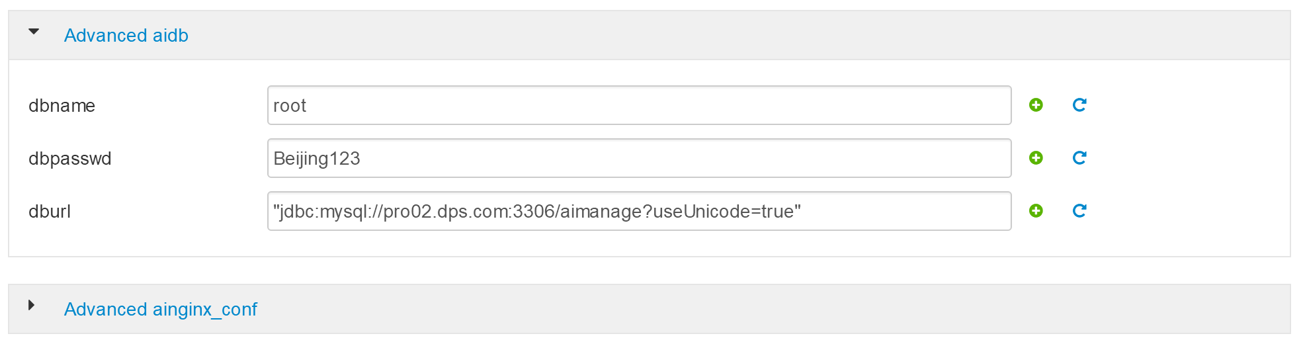Click the blue refresh icon beside dburl
Image resolution: width=1305 pixels, height=342 pixels.
[1079, 211]
